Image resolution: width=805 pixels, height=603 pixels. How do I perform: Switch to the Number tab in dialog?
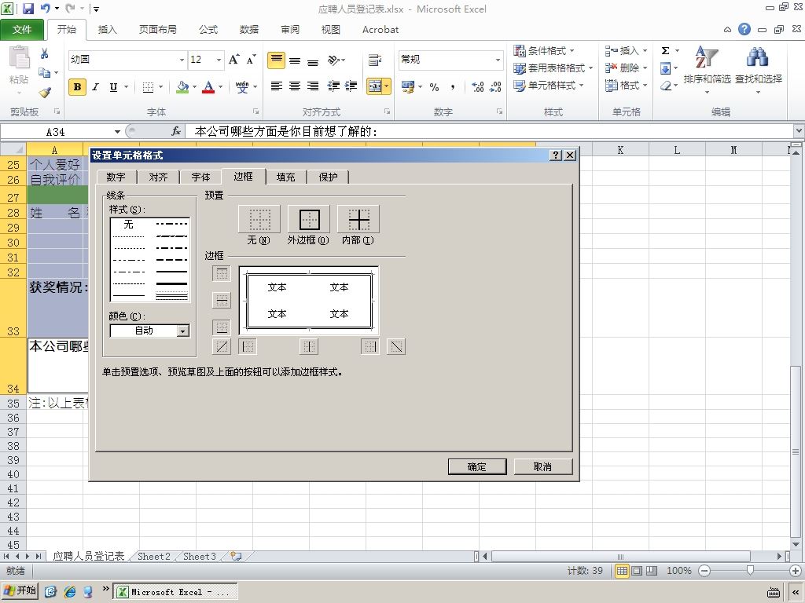pos(116,177)
